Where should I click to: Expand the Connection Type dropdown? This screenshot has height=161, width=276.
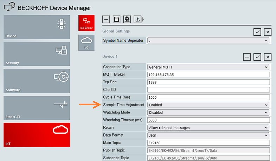[208, 67]
